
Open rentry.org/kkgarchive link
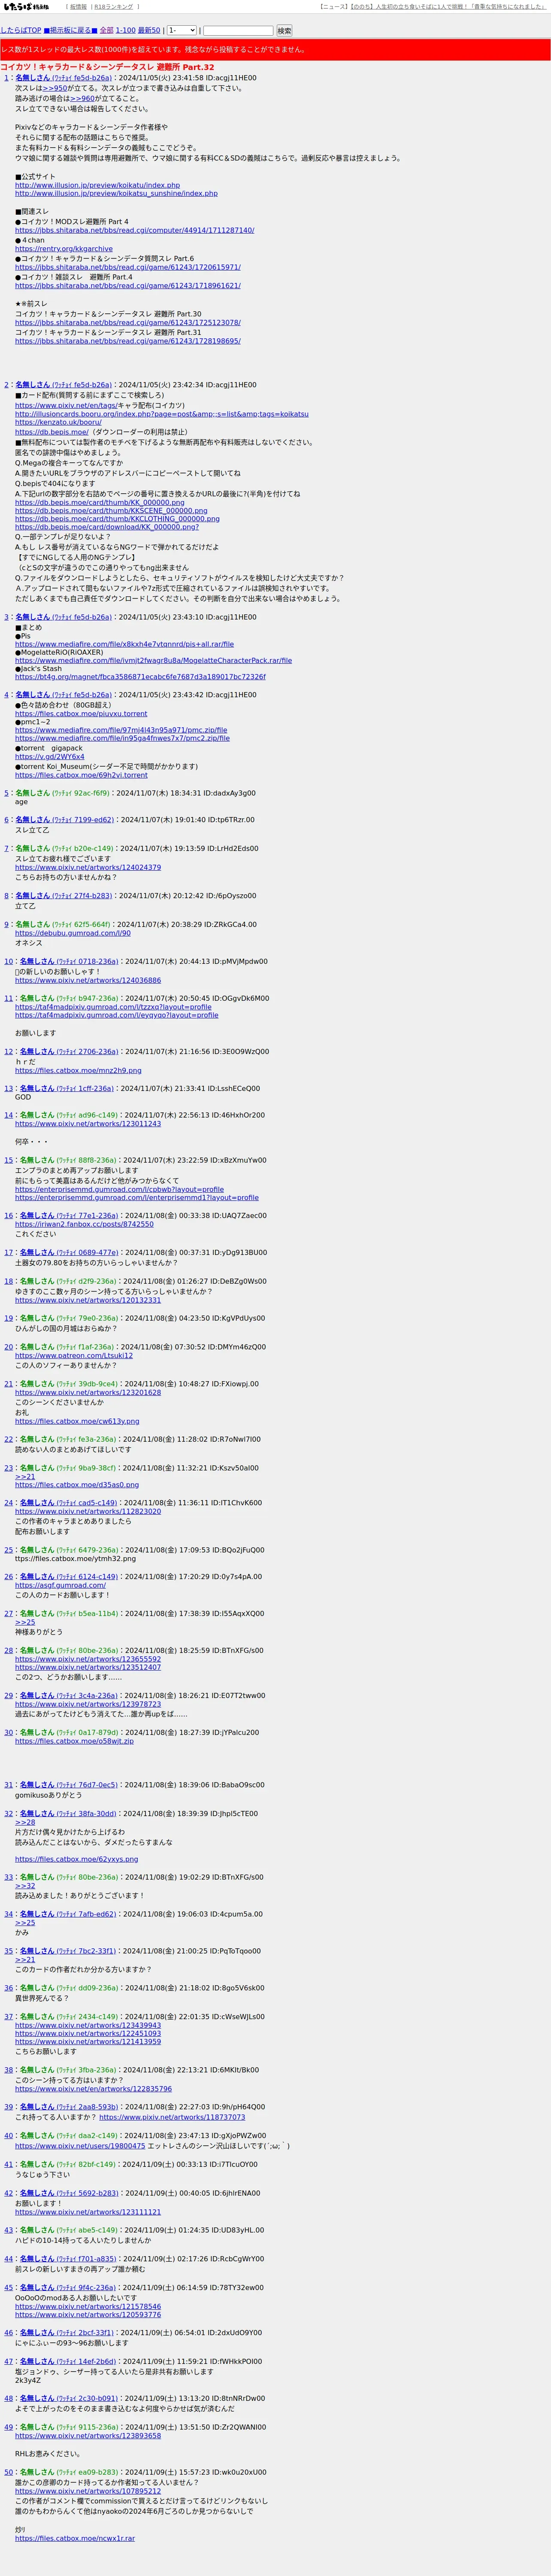click(x=64, y=249)
